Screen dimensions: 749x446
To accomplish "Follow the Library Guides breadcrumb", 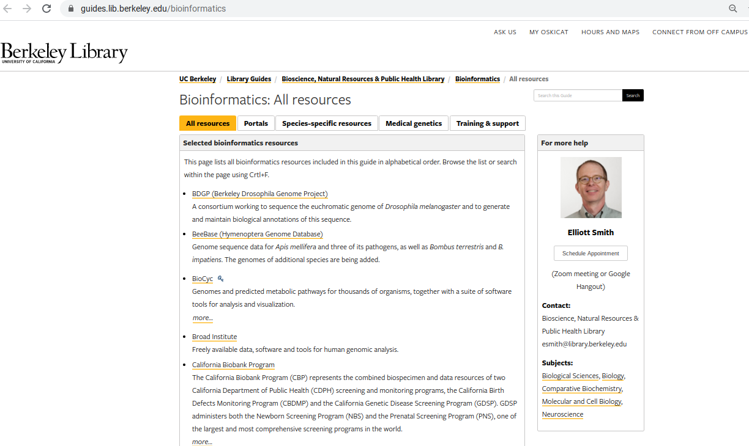I will click(x=249, y=79).
